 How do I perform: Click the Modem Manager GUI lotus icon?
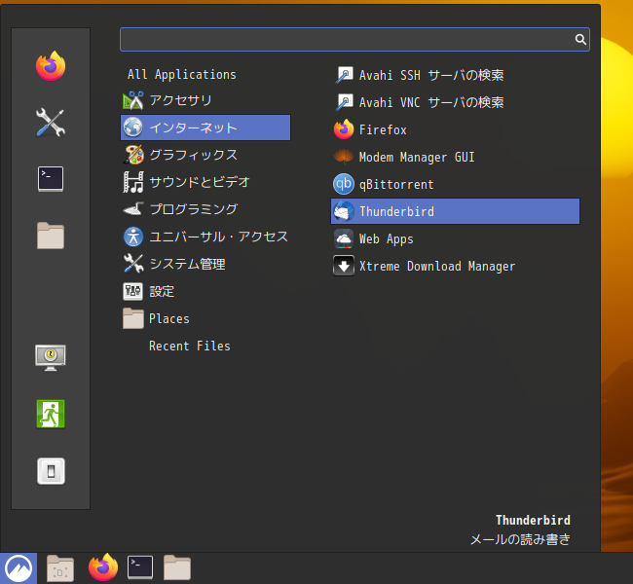coord(344,157)
